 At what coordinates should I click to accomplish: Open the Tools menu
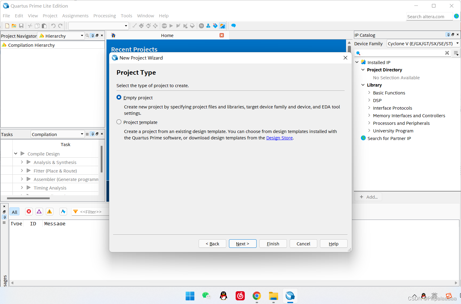[126, 16]
